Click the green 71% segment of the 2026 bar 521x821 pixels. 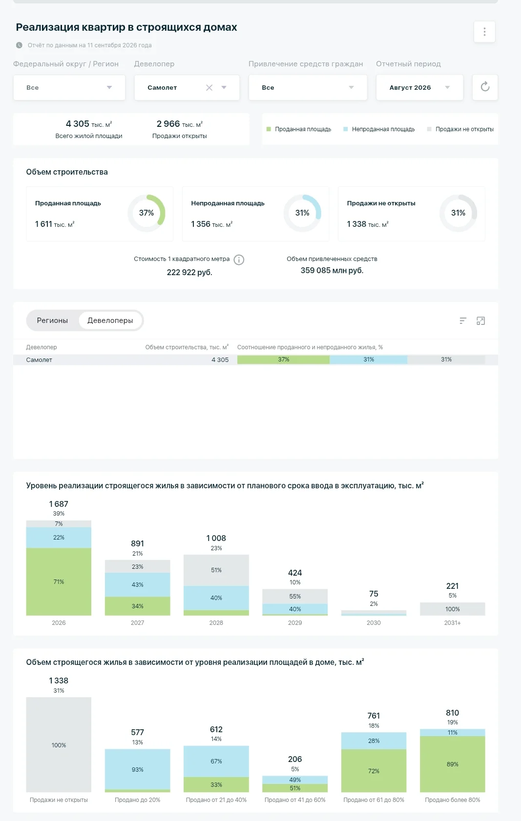click(x=59, y=581)
